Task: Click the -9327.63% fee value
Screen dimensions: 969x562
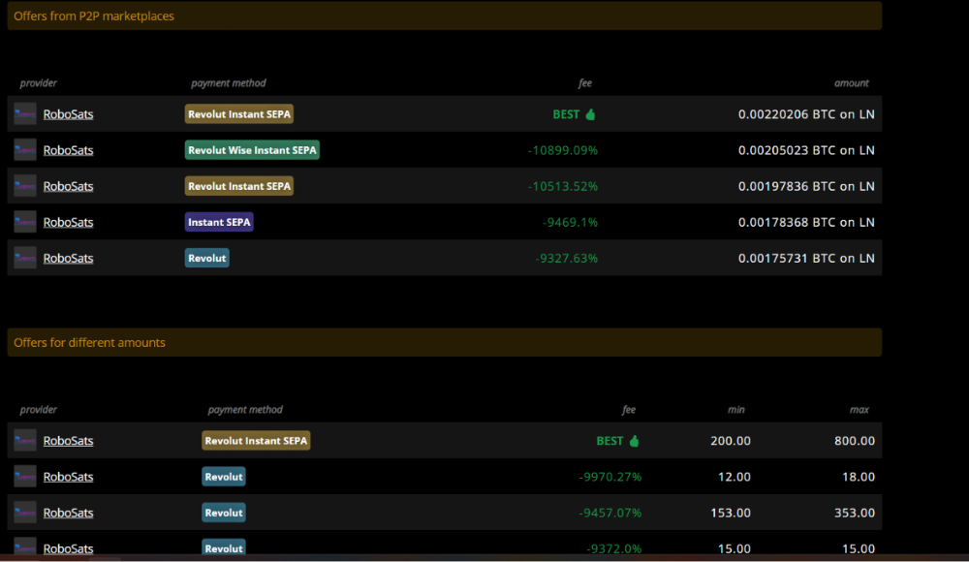Action: click(567, 258)
